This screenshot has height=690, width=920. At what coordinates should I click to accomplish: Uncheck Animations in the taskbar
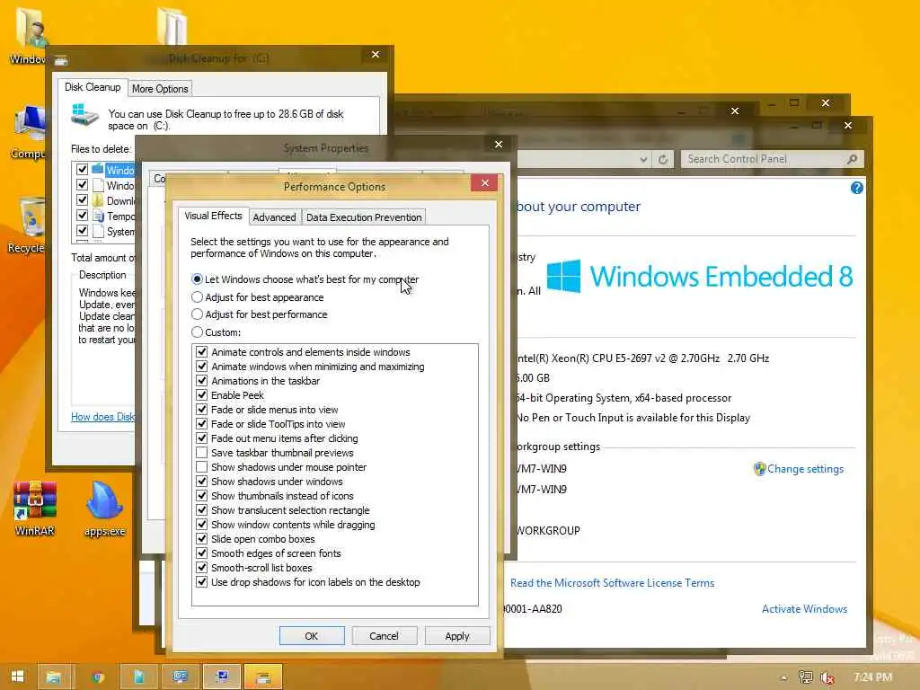click(202, 381)
